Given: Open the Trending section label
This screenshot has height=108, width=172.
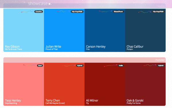Looking at the screenshot, I should (x=161, y=6).
